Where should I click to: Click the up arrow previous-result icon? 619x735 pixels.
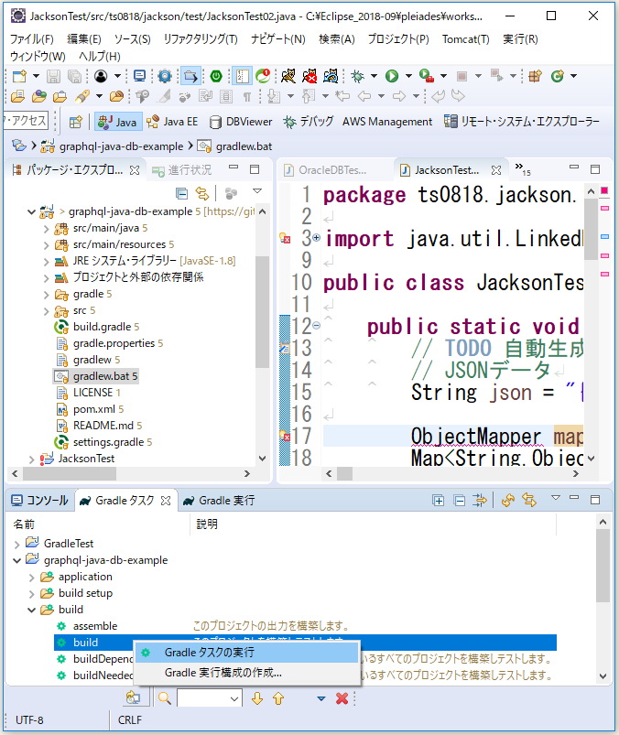(x=278, y=699)
